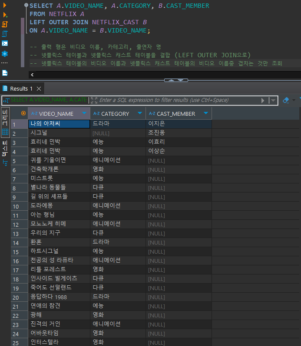301x346 pixels.
Task: Show more editor toolbar options dots
Action: [4, 63]
